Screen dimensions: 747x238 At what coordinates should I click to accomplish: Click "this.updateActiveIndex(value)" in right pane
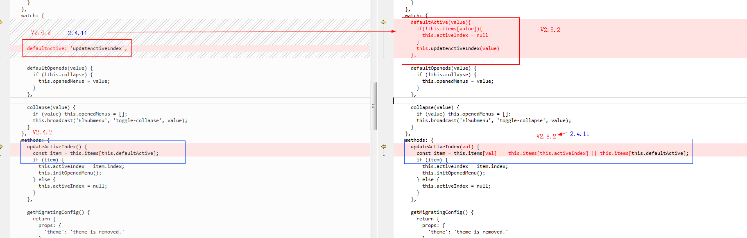458,48
